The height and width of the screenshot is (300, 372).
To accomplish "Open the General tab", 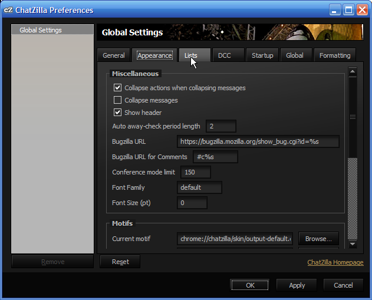I will point(114,55).
